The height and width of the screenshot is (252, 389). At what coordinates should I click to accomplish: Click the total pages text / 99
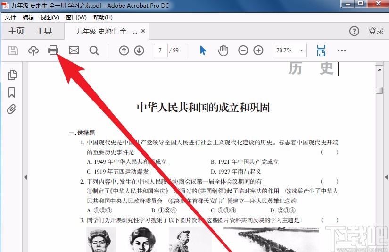click(x=174, y=50)
